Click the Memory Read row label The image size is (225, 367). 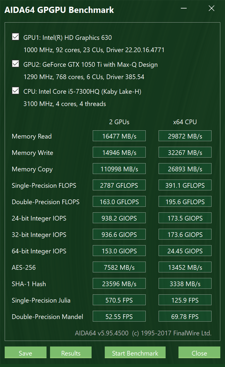click(32, 136)
